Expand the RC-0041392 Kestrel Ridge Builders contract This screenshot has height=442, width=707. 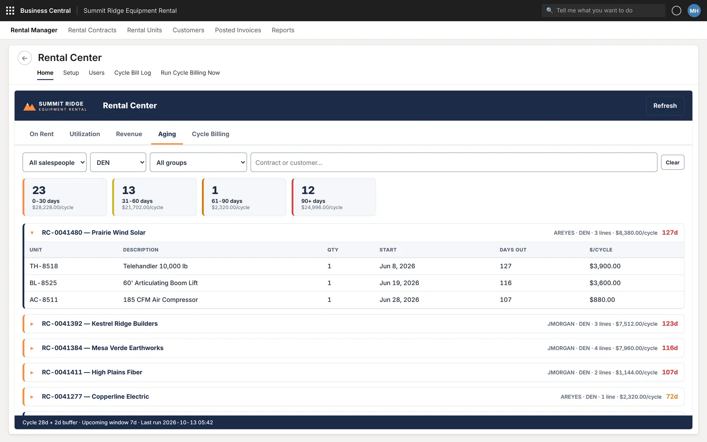pos(32,324)
